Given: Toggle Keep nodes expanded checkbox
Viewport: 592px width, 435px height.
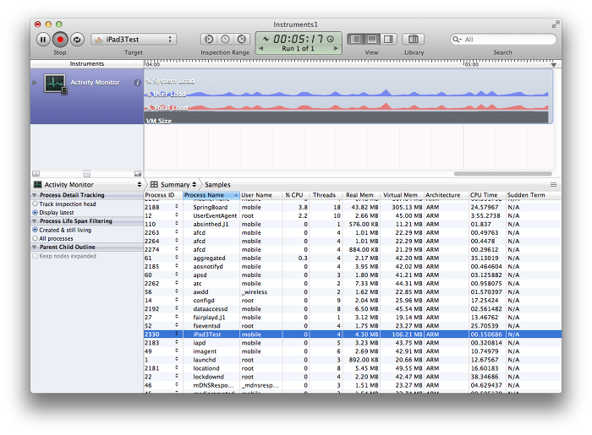Looking at the screenshot, I should click(36, 256).
